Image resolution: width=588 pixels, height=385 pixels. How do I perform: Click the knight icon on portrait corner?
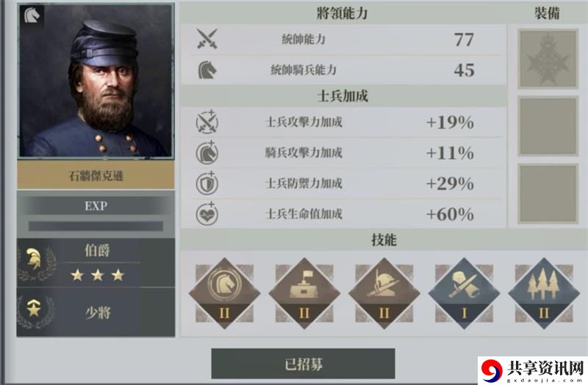32,15
